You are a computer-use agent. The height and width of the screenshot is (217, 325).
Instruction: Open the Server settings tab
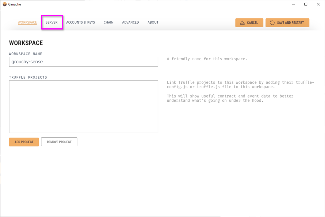point(51,22)
